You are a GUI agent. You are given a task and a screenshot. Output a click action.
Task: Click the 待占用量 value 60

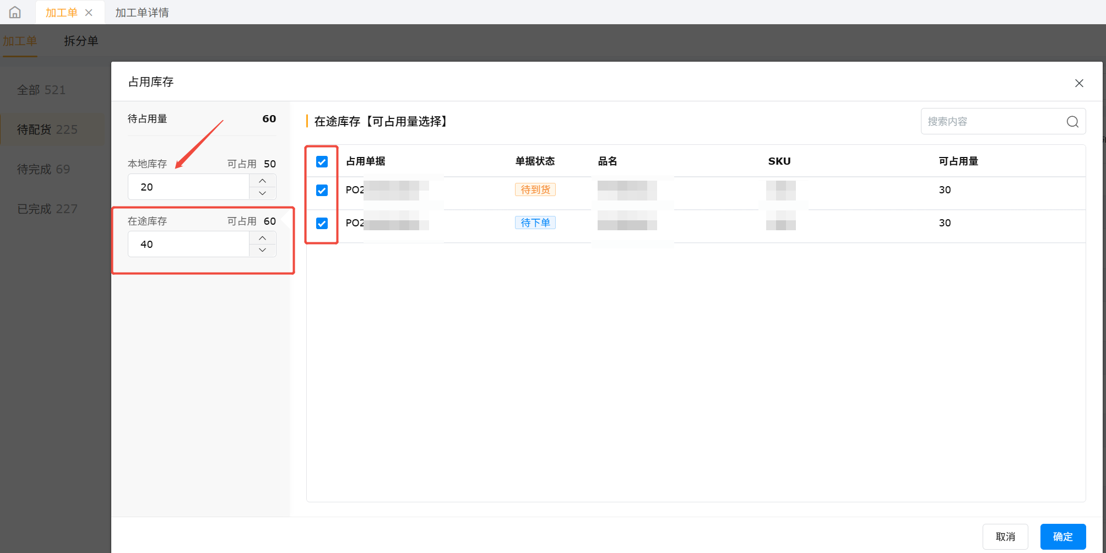click(x=269, y=119)
